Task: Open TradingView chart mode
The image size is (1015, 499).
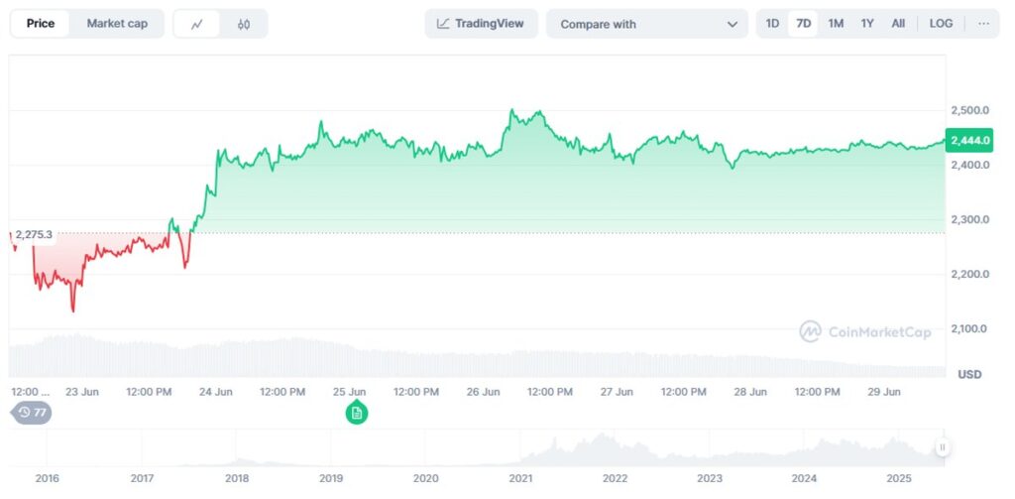Action: point(481,24)
